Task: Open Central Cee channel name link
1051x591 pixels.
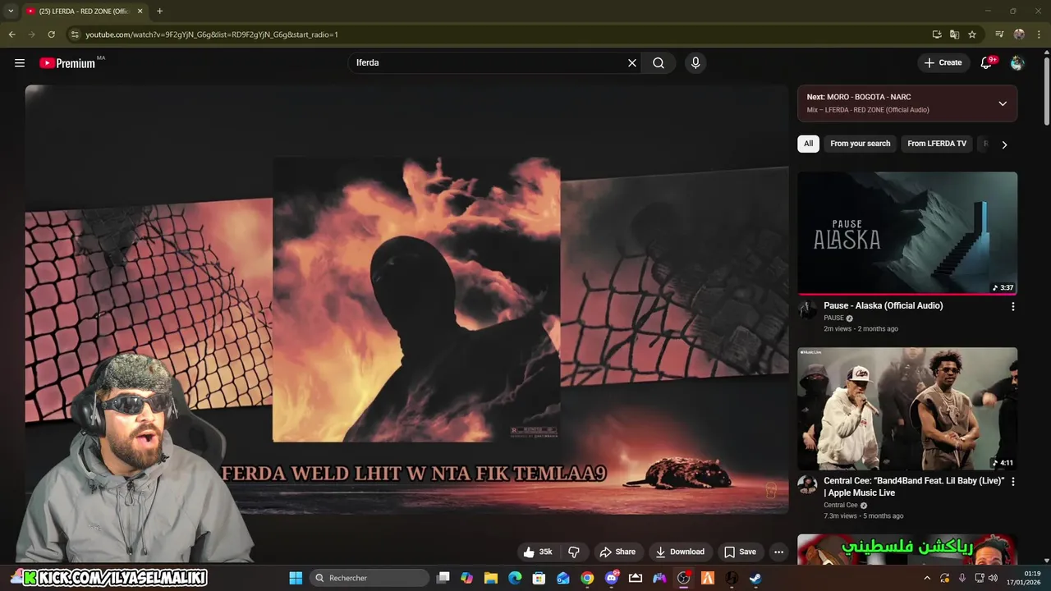Action: click(x=840, y=505)
